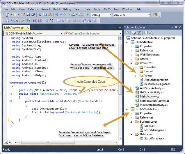Start debugging with the green play arrow

88,15
